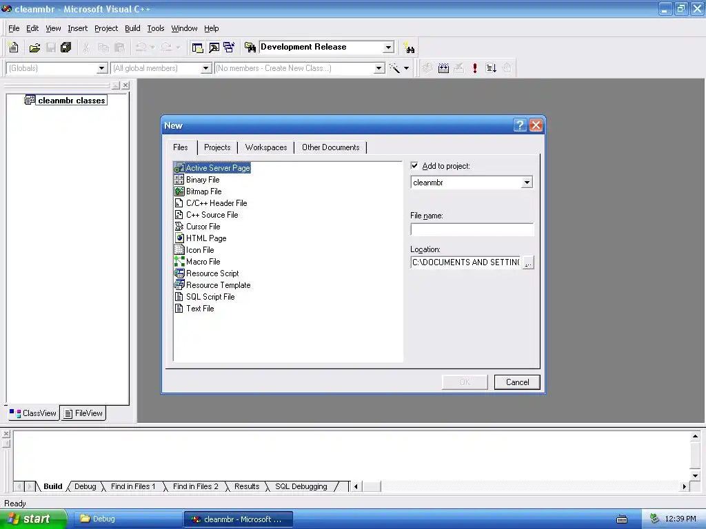706x529 pixels.
Task: Open the Window List icon
Action: point(229,48)
